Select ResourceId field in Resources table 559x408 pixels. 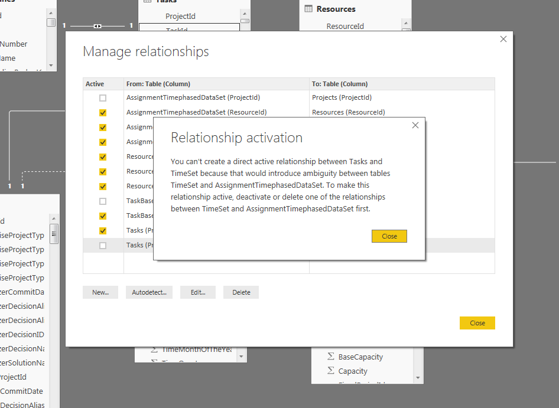pos(345,27)
